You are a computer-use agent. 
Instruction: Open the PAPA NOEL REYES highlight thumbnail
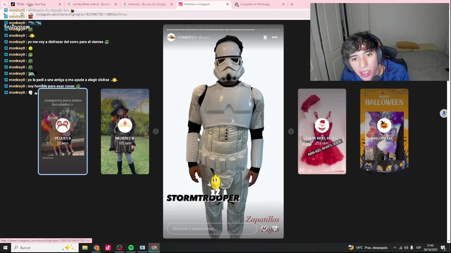coord(322,131)
